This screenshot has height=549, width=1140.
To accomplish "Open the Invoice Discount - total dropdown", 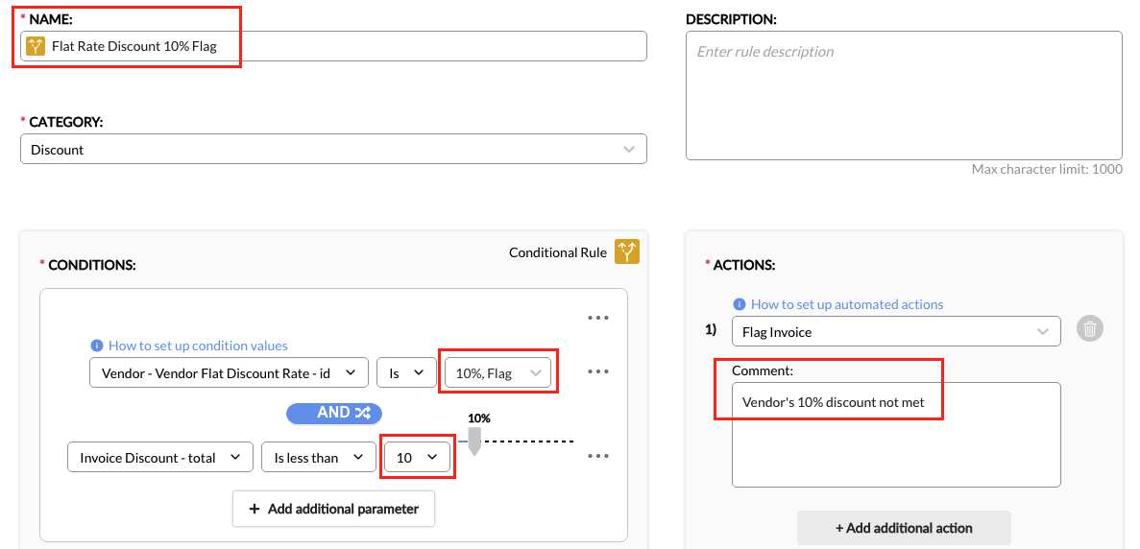I will click(159, 458).
